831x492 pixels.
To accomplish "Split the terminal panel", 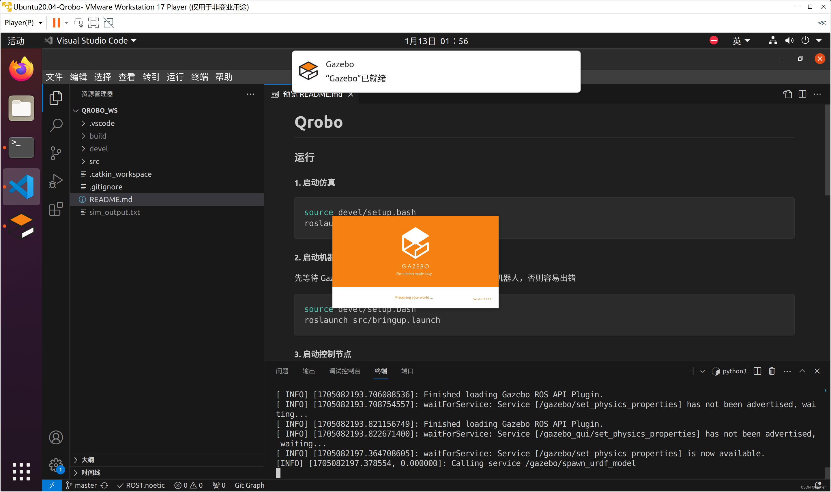I will coord(757,371).
